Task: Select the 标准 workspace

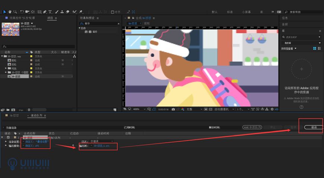Action: 230,12
